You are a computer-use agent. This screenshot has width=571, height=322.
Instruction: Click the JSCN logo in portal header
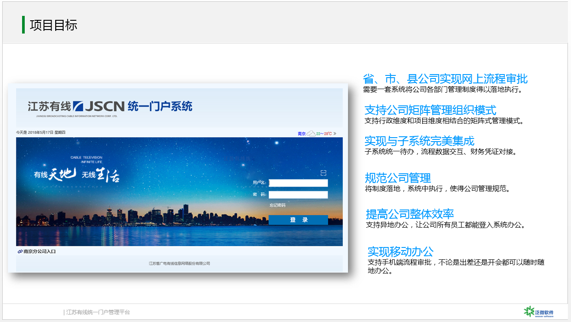tap(98, 106)
